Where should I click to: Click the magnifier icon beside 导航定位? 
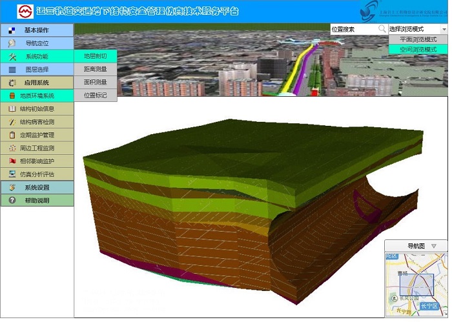12,43
